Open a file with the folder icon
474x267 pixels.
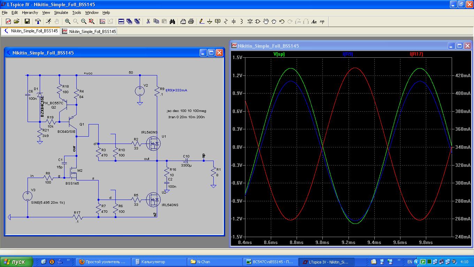pos(16,22)
